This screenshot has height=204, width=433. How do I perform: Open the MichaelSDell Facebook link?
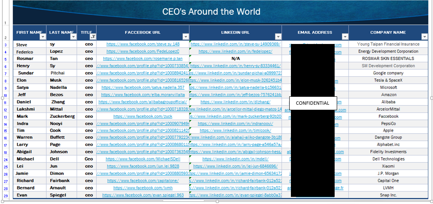click(143, 159)
